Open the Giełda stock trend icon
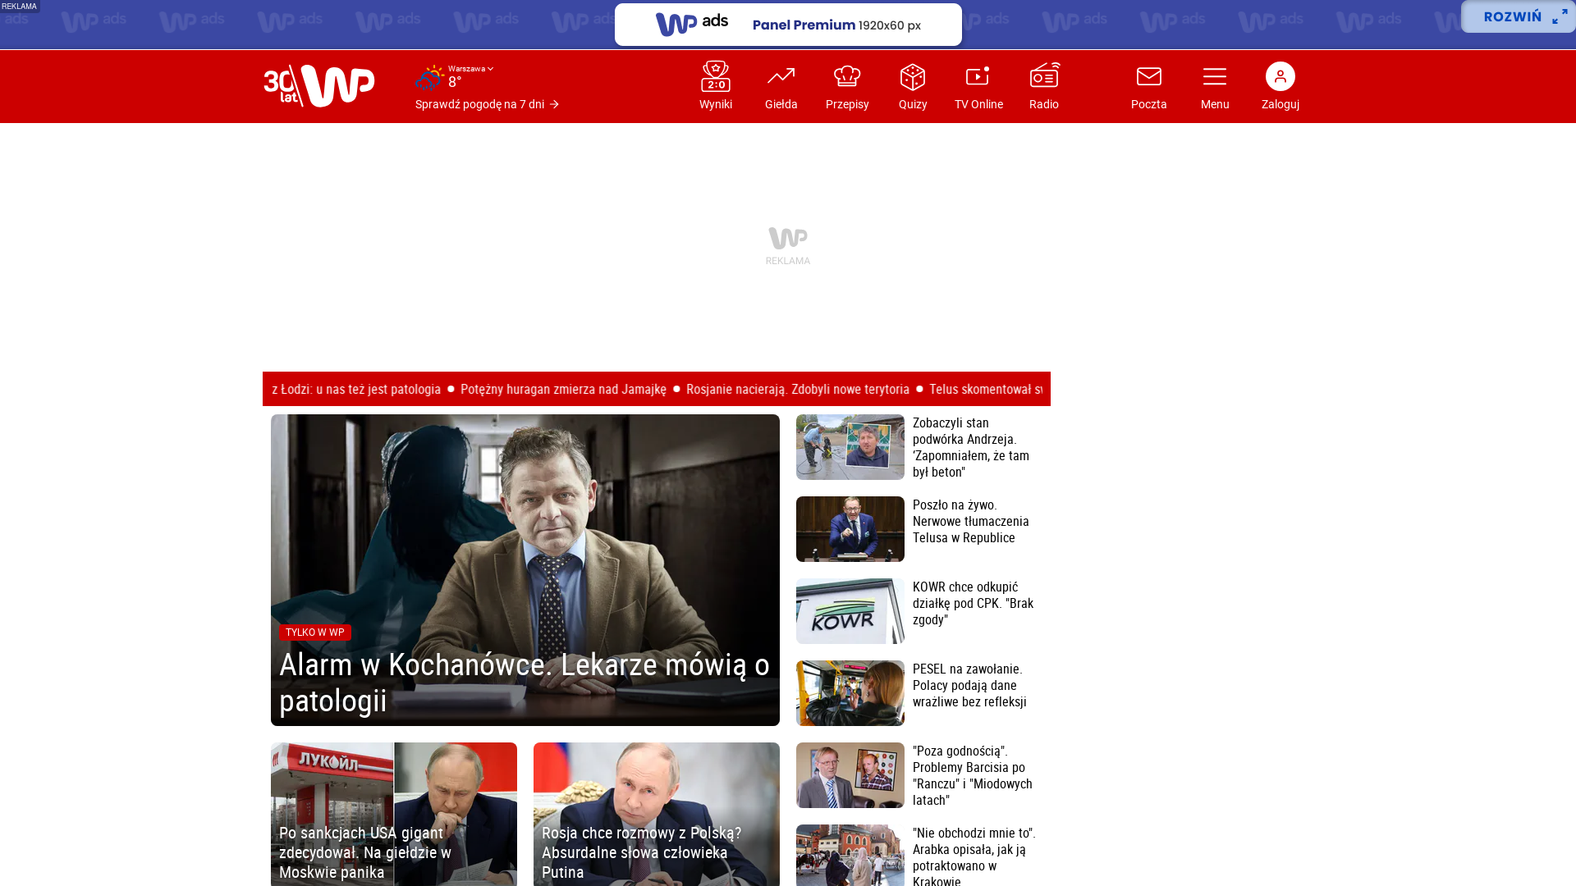Screen dimensions: 1576x886 [781, 77]
